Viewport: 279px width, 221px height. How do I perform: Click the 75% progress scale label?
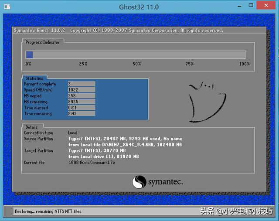click(x=190, y=64)
